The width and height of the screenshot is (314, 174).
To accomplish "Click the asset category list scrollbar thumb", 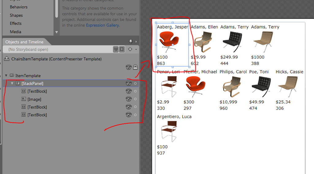I will (x=56, y=9).
